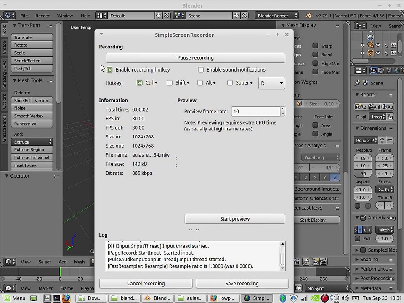Open the Overhang mesh analysis dropdown
The height and width of the screenshot is (303, 404).
[321, 157]
